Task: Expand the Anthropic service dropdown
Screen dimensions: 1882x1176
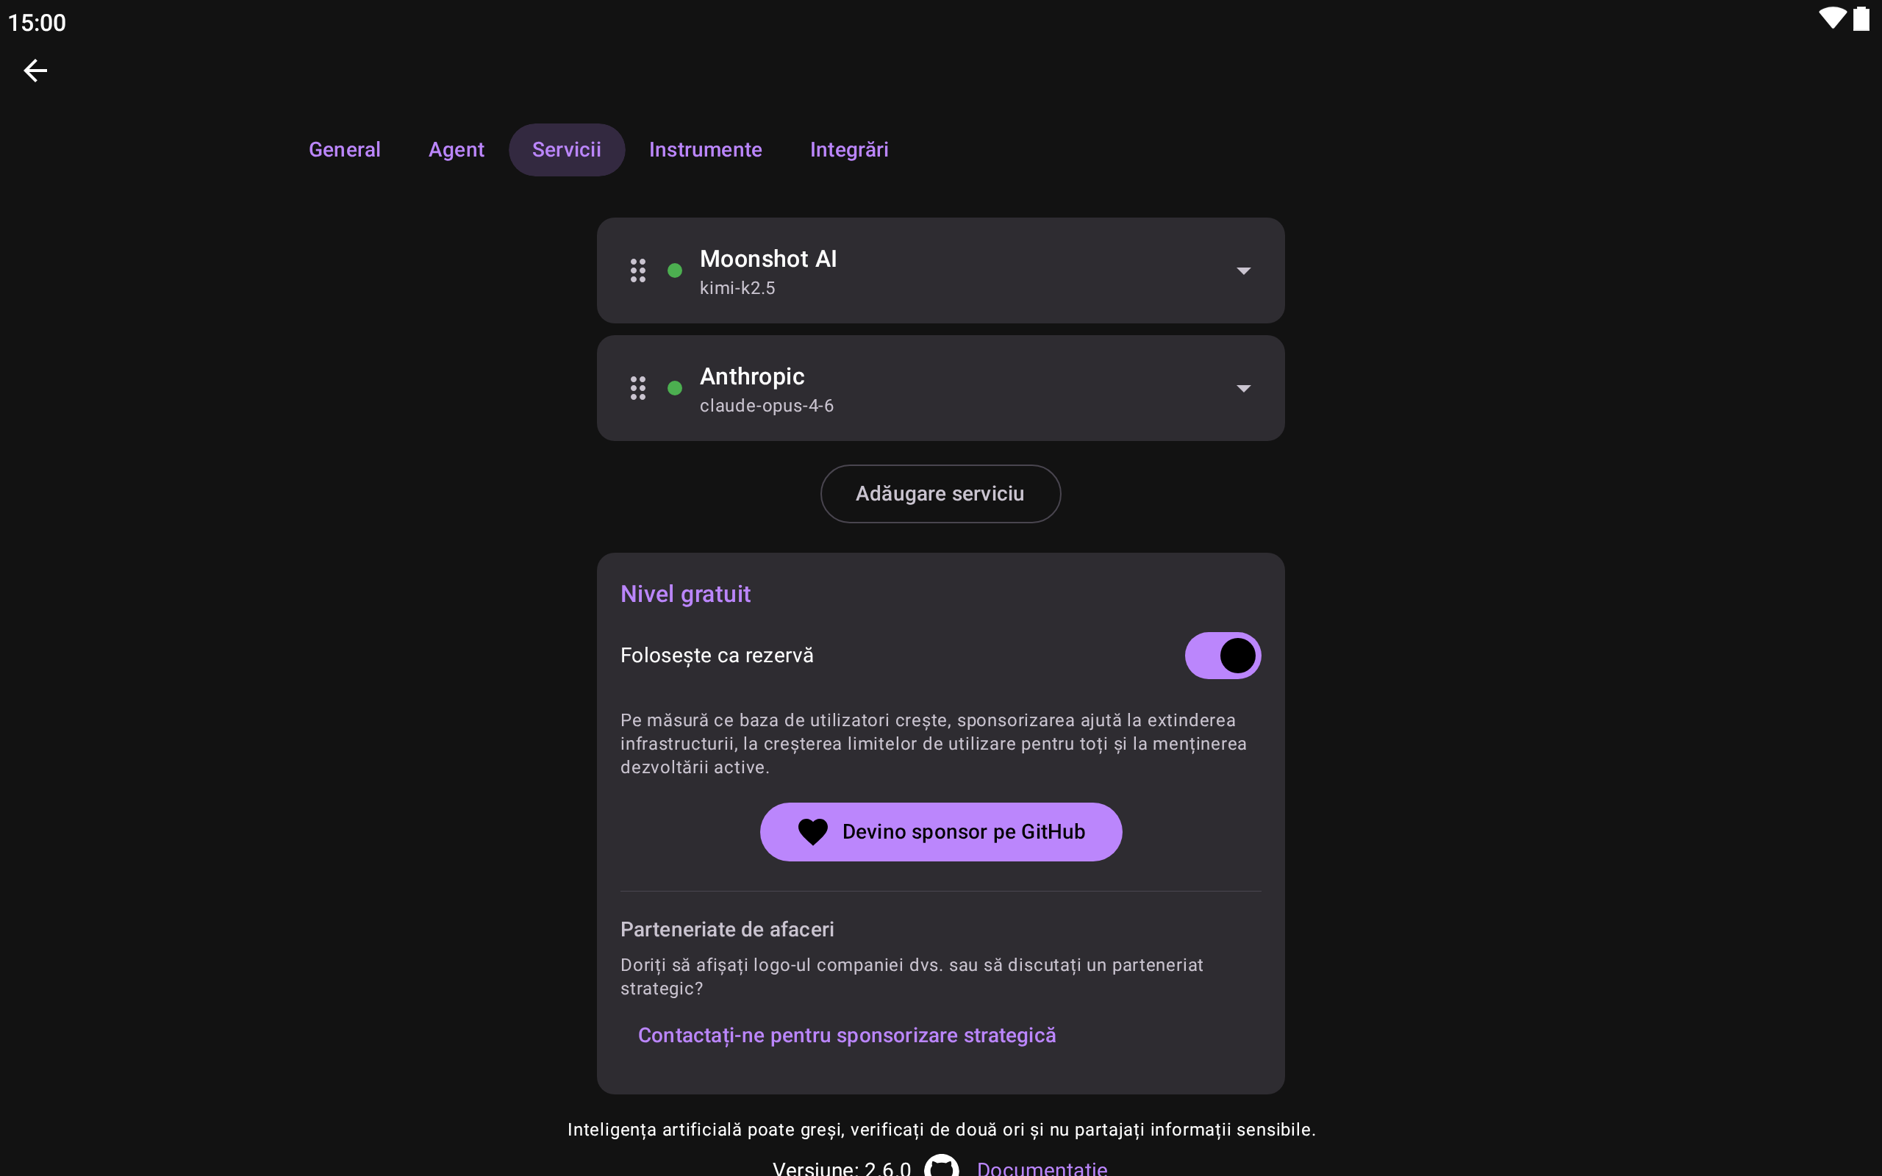Action: coord(1244,388)
